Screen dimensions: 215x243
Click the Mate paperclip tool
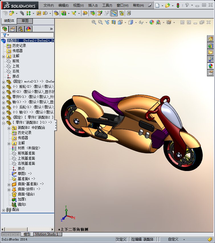point(22,13)
